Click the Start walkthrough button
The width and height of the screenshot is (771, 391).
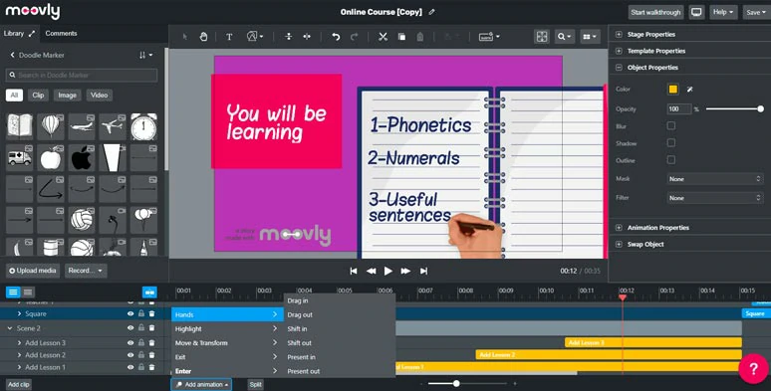pyautogui.click(x=655, y=12)
